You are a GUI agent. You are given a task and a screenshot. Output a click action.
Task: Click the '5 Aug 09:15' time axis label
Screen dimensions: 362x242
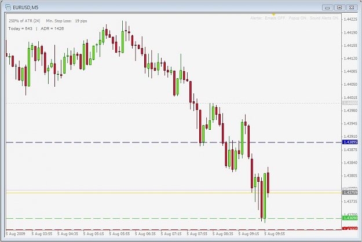[x=248, y=234]
